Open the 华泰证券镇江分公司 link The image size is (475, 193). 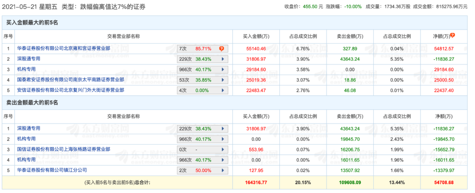[x=51, y=171]
